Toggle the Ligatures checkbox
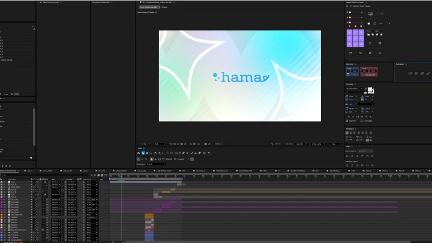Viewport: 432px width, 243px height. click(x=347, y=121)
